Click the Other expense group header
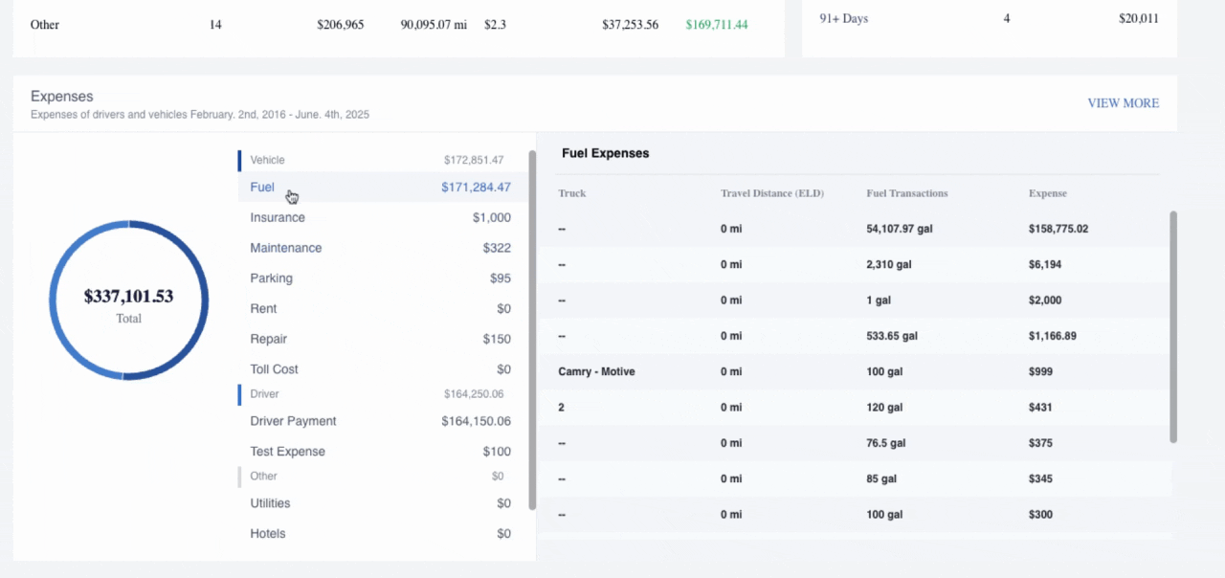This screenshot has height=578, width=1225. [264, 477]
